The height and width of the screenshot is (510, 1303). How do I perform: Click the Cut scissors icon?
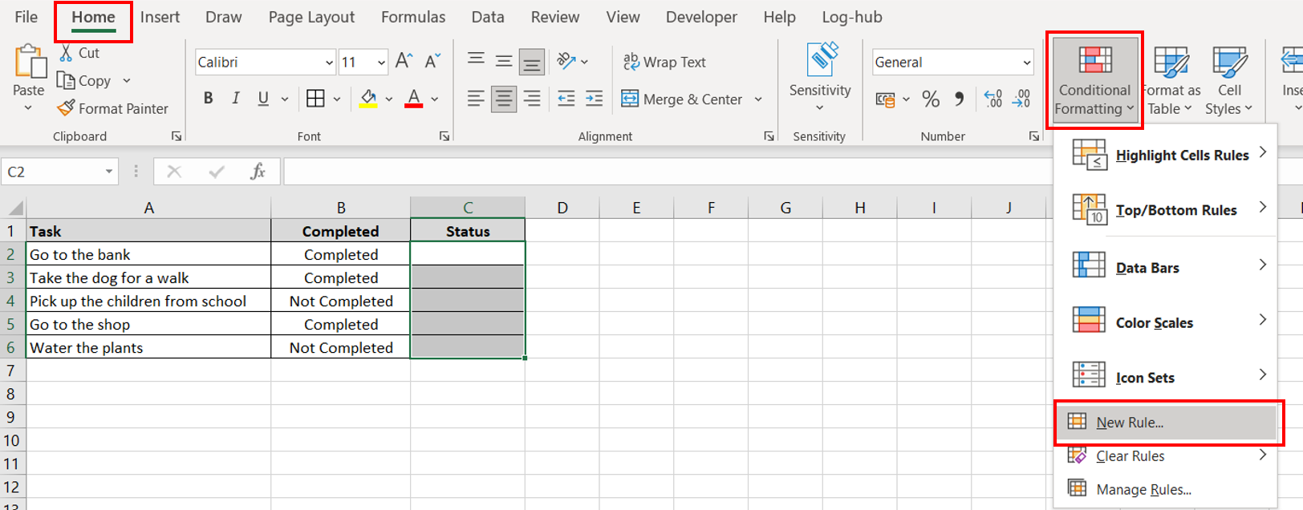pos(67,53)
